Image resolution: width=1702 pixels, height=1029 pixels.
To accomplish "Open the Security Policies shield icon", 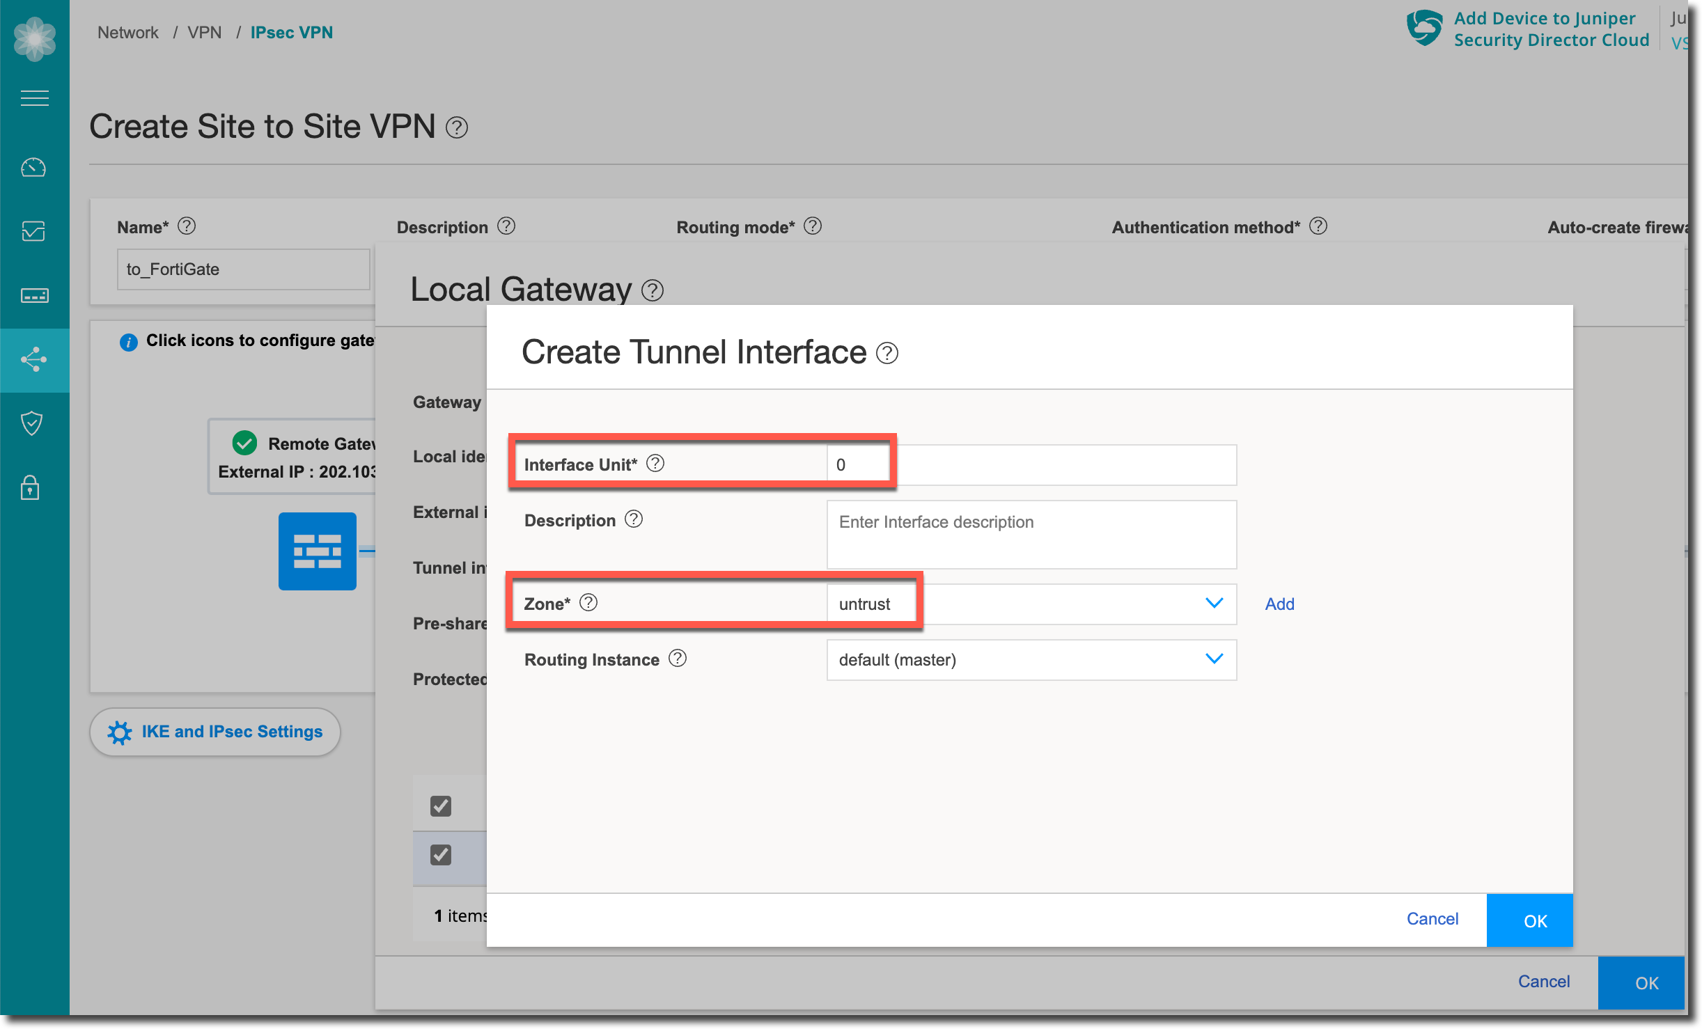I will (x=32, y=423).
